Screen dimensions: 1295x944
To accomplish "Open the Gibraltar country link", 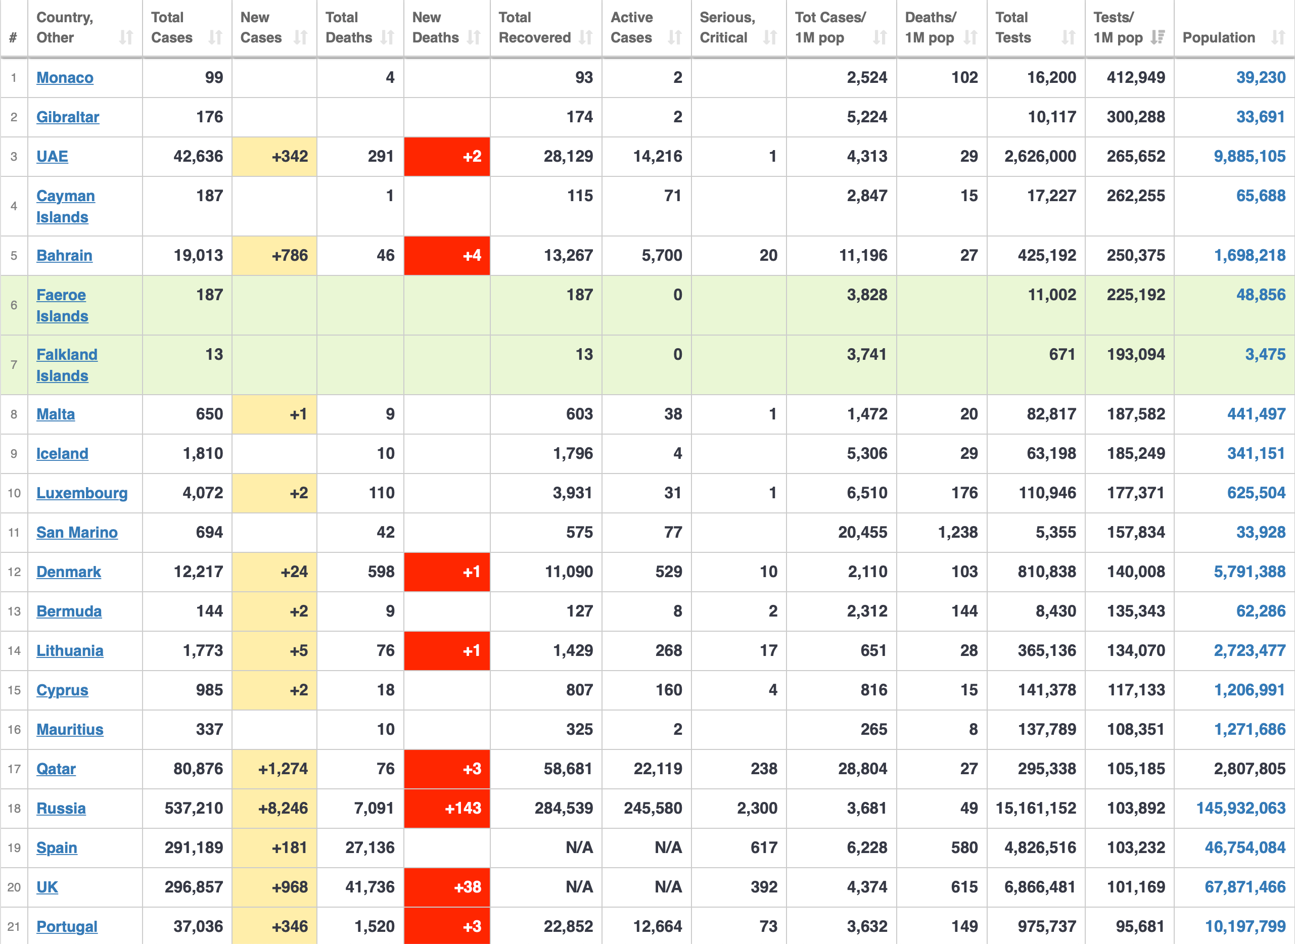I will (68, 117).
